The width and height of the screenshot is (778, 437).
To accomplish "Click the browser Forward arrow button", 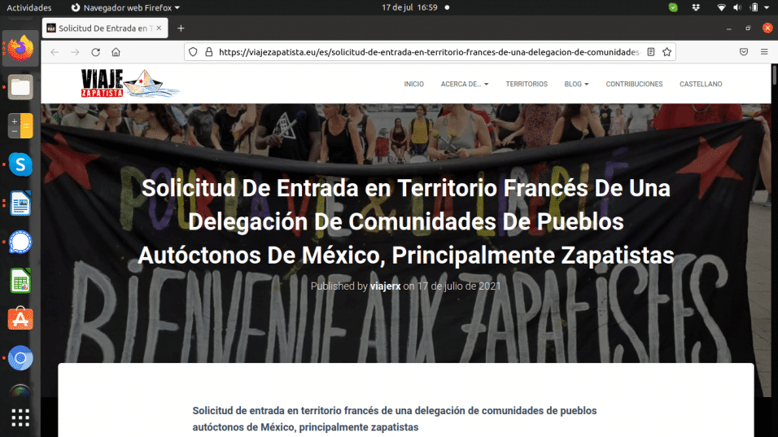I will 75,52.
